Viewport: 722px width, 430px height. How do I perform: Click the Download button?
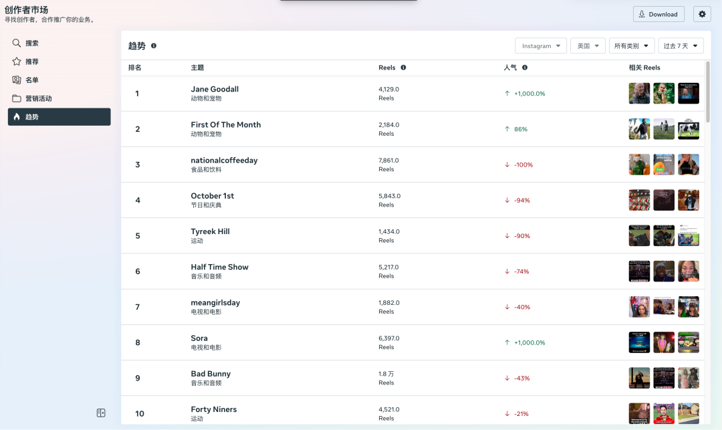[658, 14]
